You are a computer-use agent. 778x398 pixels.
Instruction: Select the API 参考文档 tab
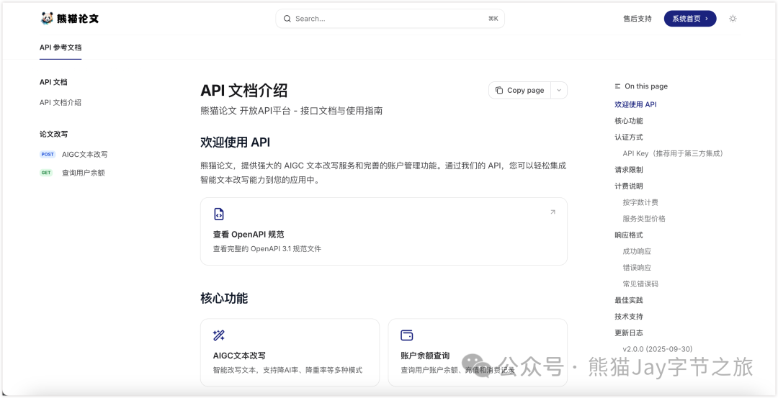pos(61,48)
